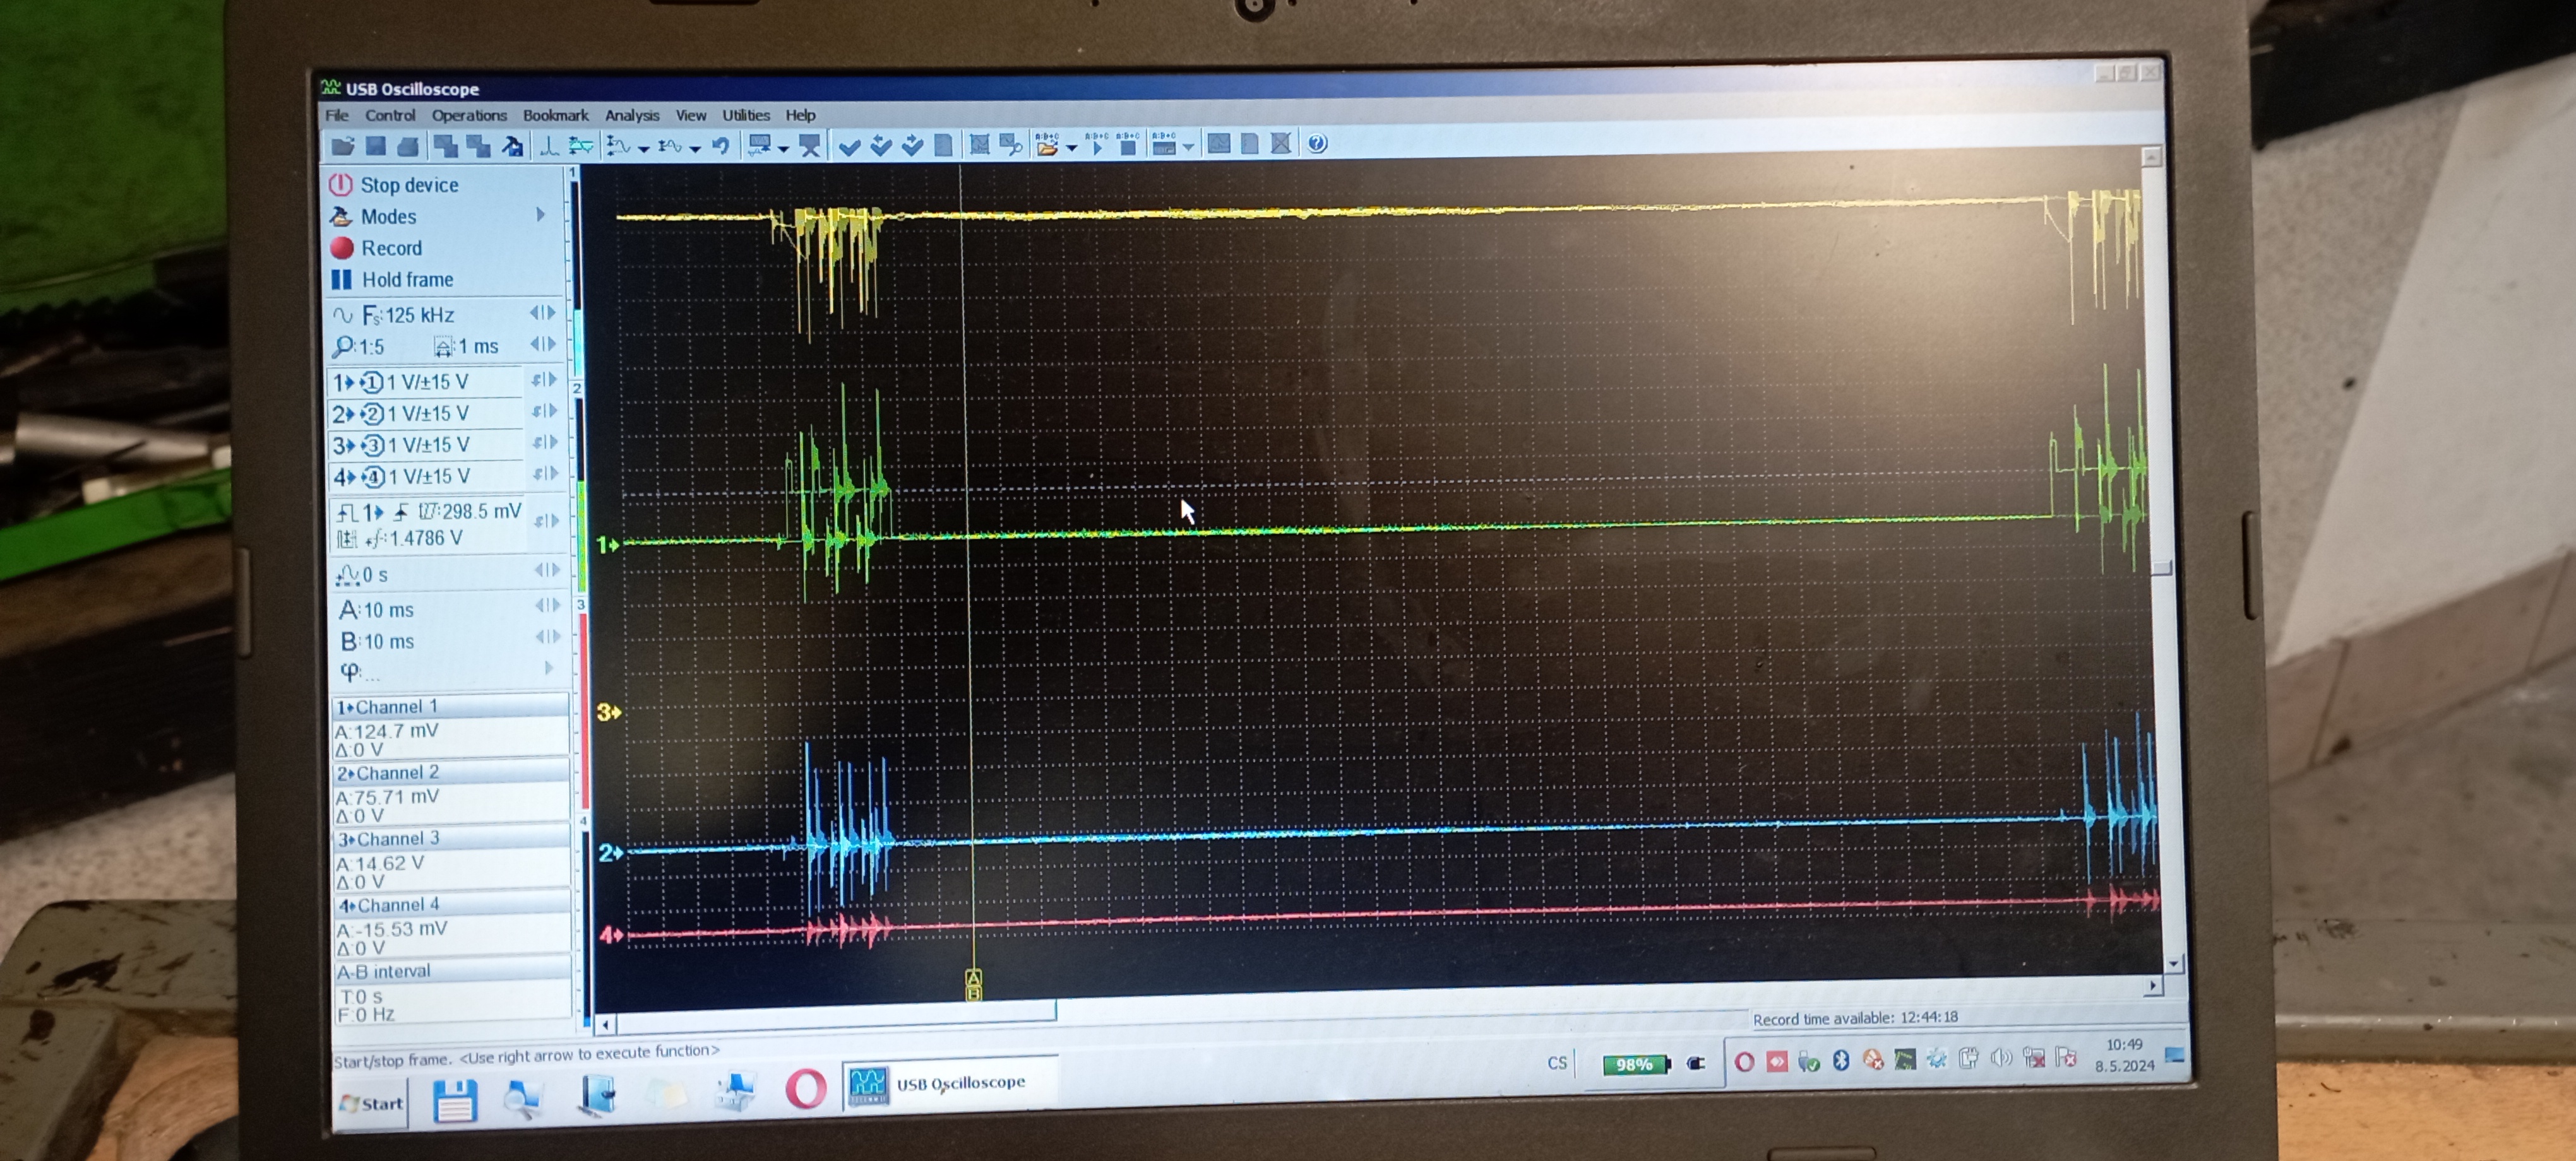Click the open file folder toolbar icon
2576x1161 pixels.
[x=342, y=146]
